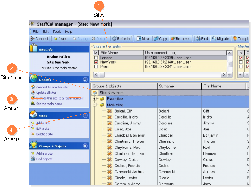Click the Groups & objects column header

coord(124,86)
